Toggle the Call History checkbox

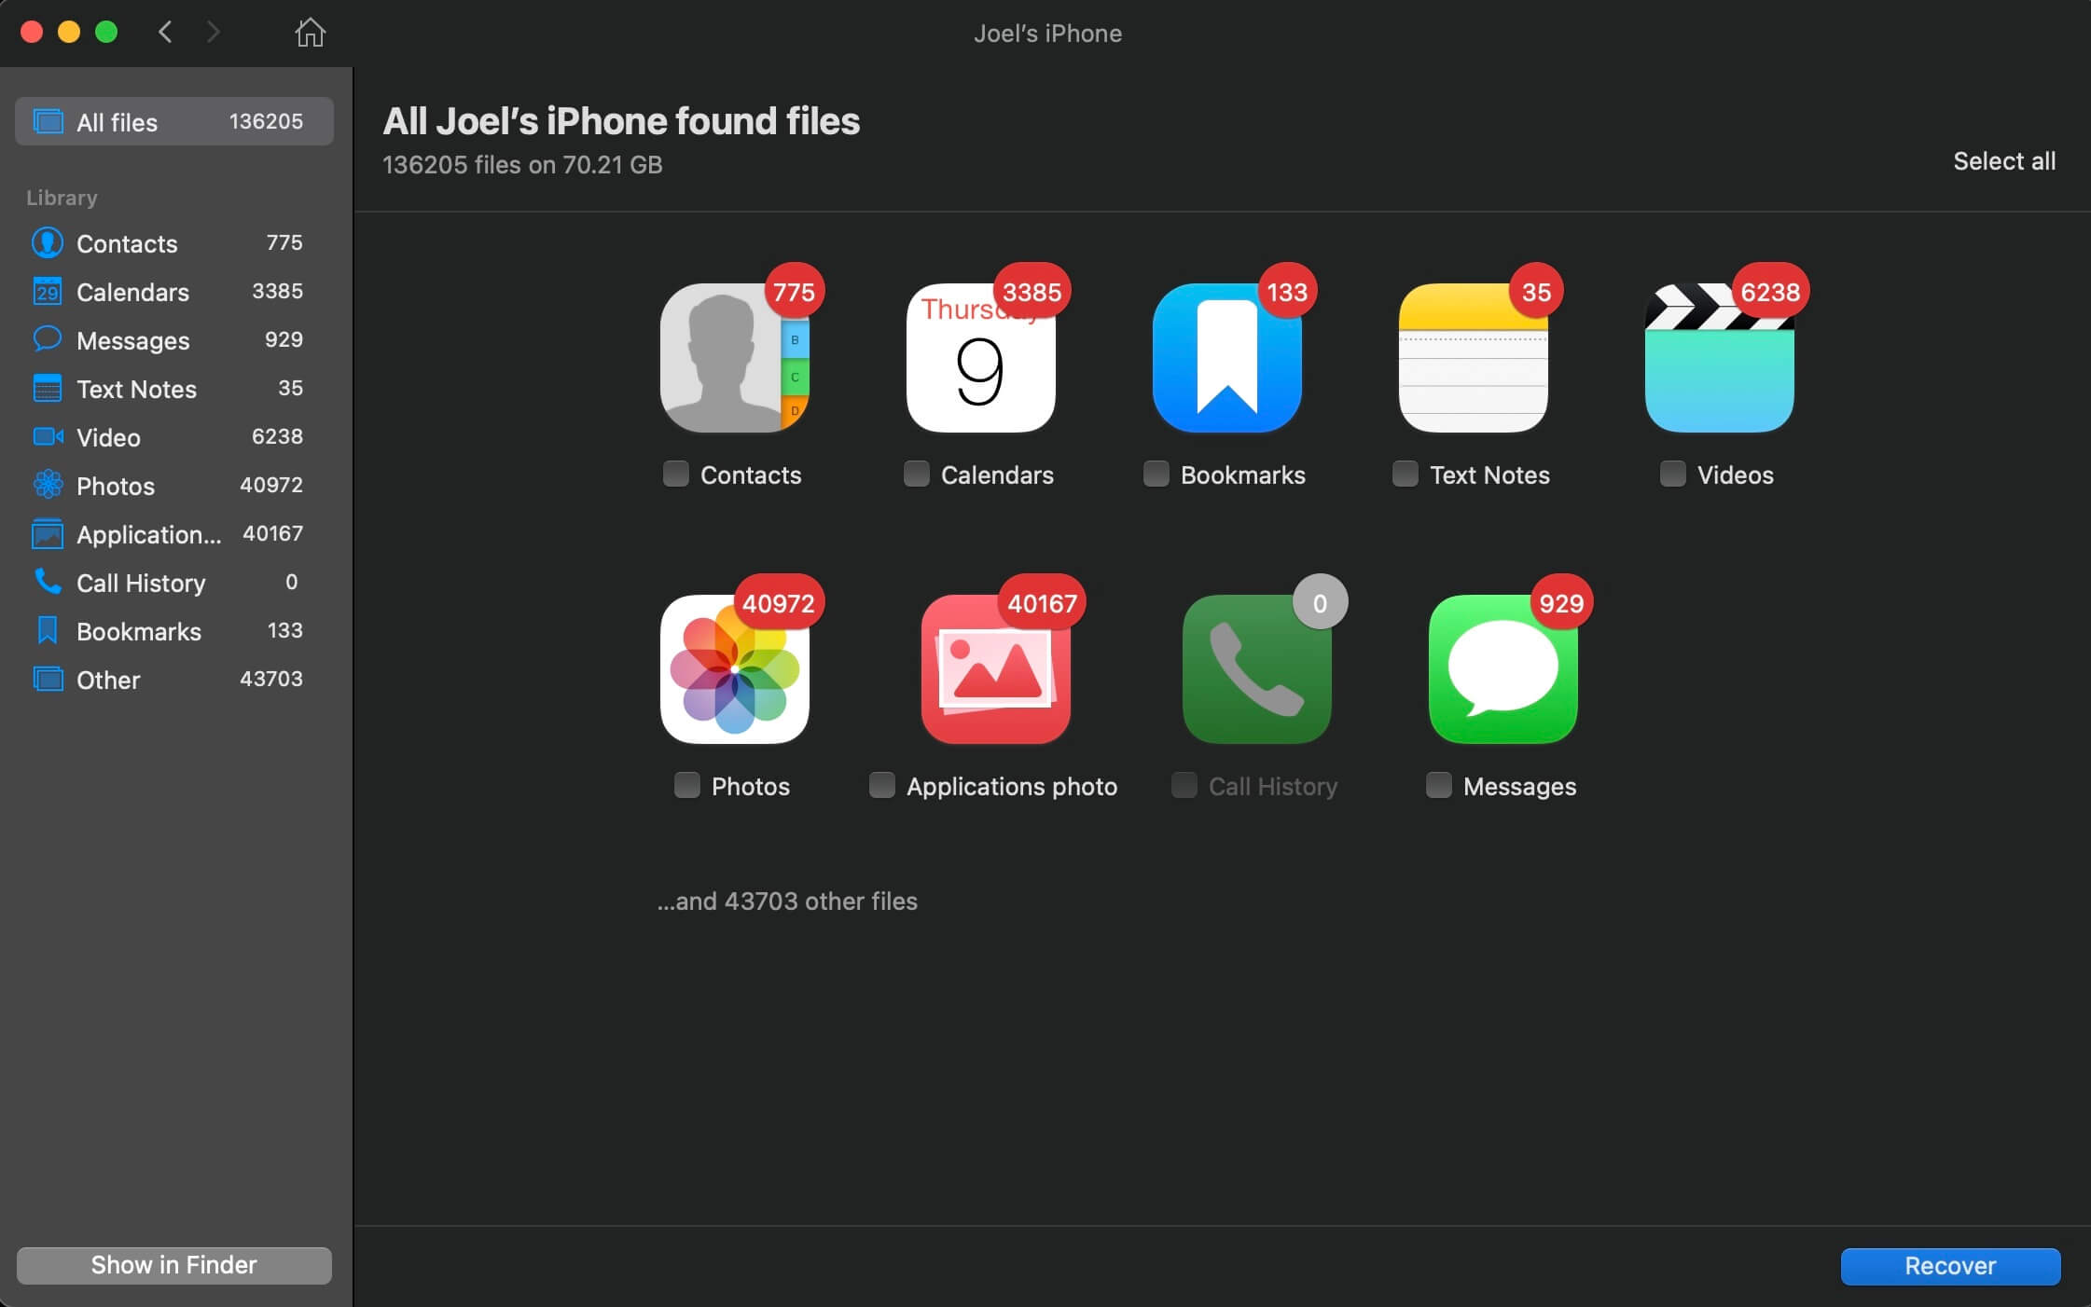(1184, 785)
